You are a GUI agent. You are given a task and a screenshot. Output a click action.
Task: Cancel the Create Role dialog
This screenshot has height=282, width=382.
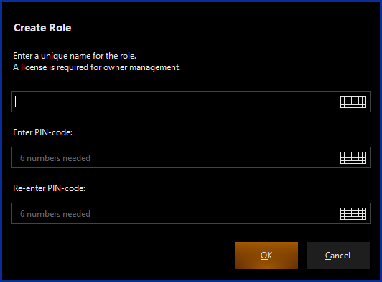point(338,256)
